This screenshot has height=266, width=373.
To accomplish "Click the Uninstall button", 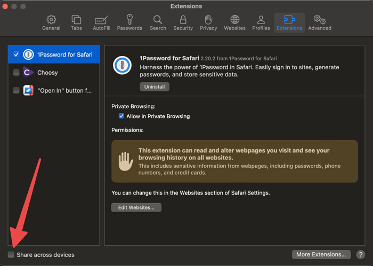I will pos(155,86).
